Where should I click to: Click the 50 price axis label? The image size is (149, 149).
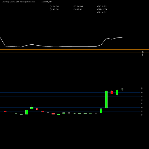point(142,93)
